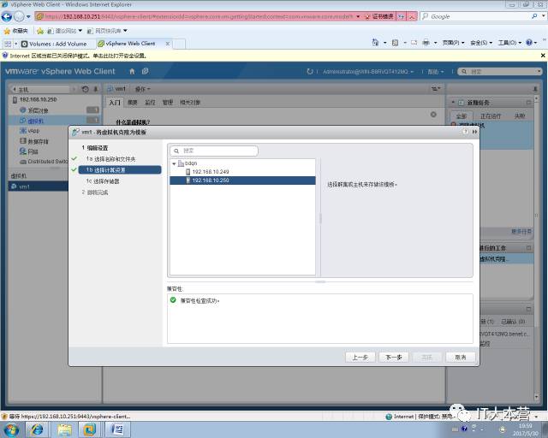Viewport: 548px width, 438px height.
Task: Click the IE back navigation button
Action: pos(7,16)
